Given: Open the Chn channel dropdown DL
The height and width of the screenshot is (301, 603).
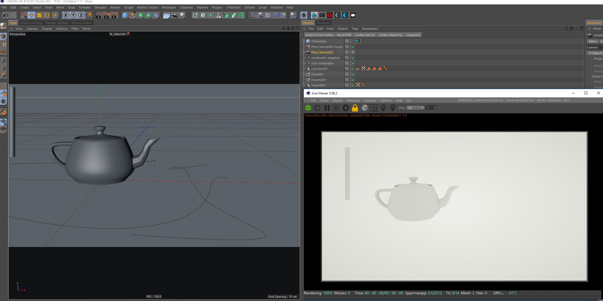Looking at the screenshot, I should 416,108.
